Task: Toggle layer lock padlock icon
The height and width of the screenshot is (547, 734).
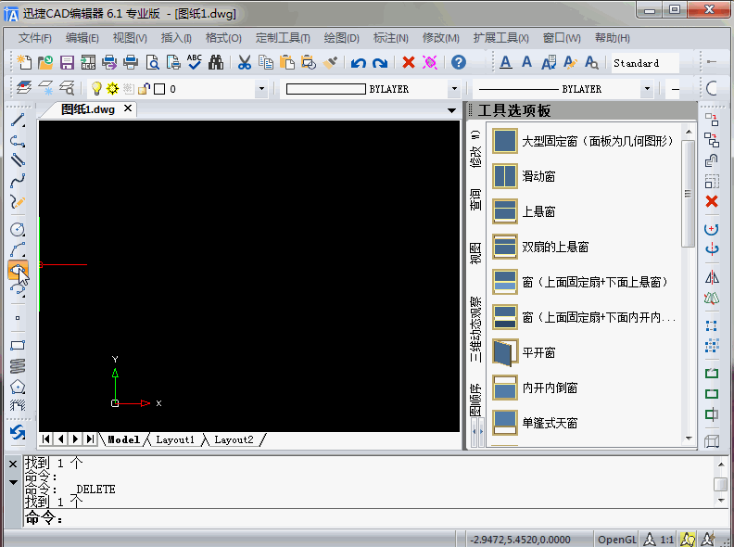Action: [x=145, y=88]
